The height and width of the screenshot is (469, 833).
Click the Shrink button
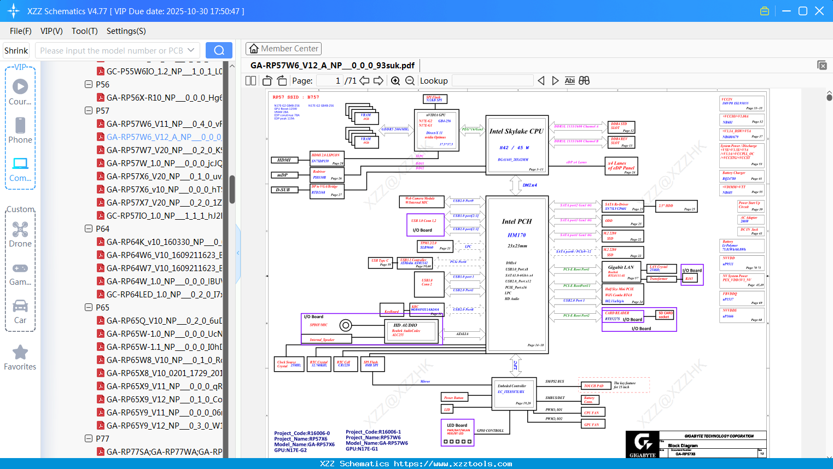click(16, 50)
